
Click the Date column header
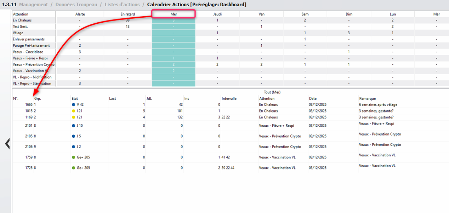point(313,98)
